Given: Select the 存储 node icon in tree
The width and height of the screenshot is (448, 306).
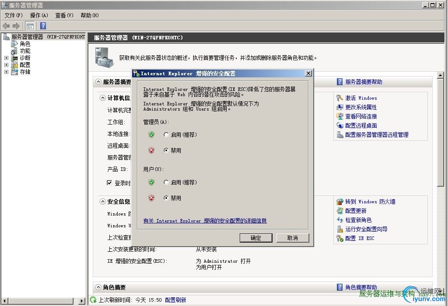Looking at the screenshot, I should 14,72.
